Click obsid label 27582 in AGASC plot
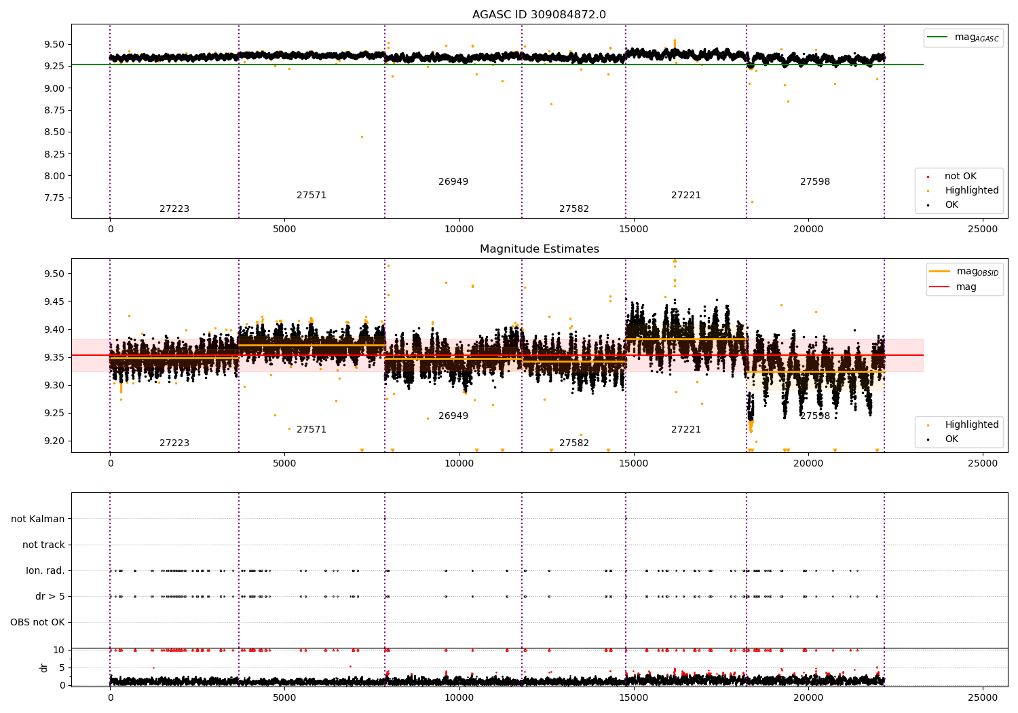 [x=574, y=209]
